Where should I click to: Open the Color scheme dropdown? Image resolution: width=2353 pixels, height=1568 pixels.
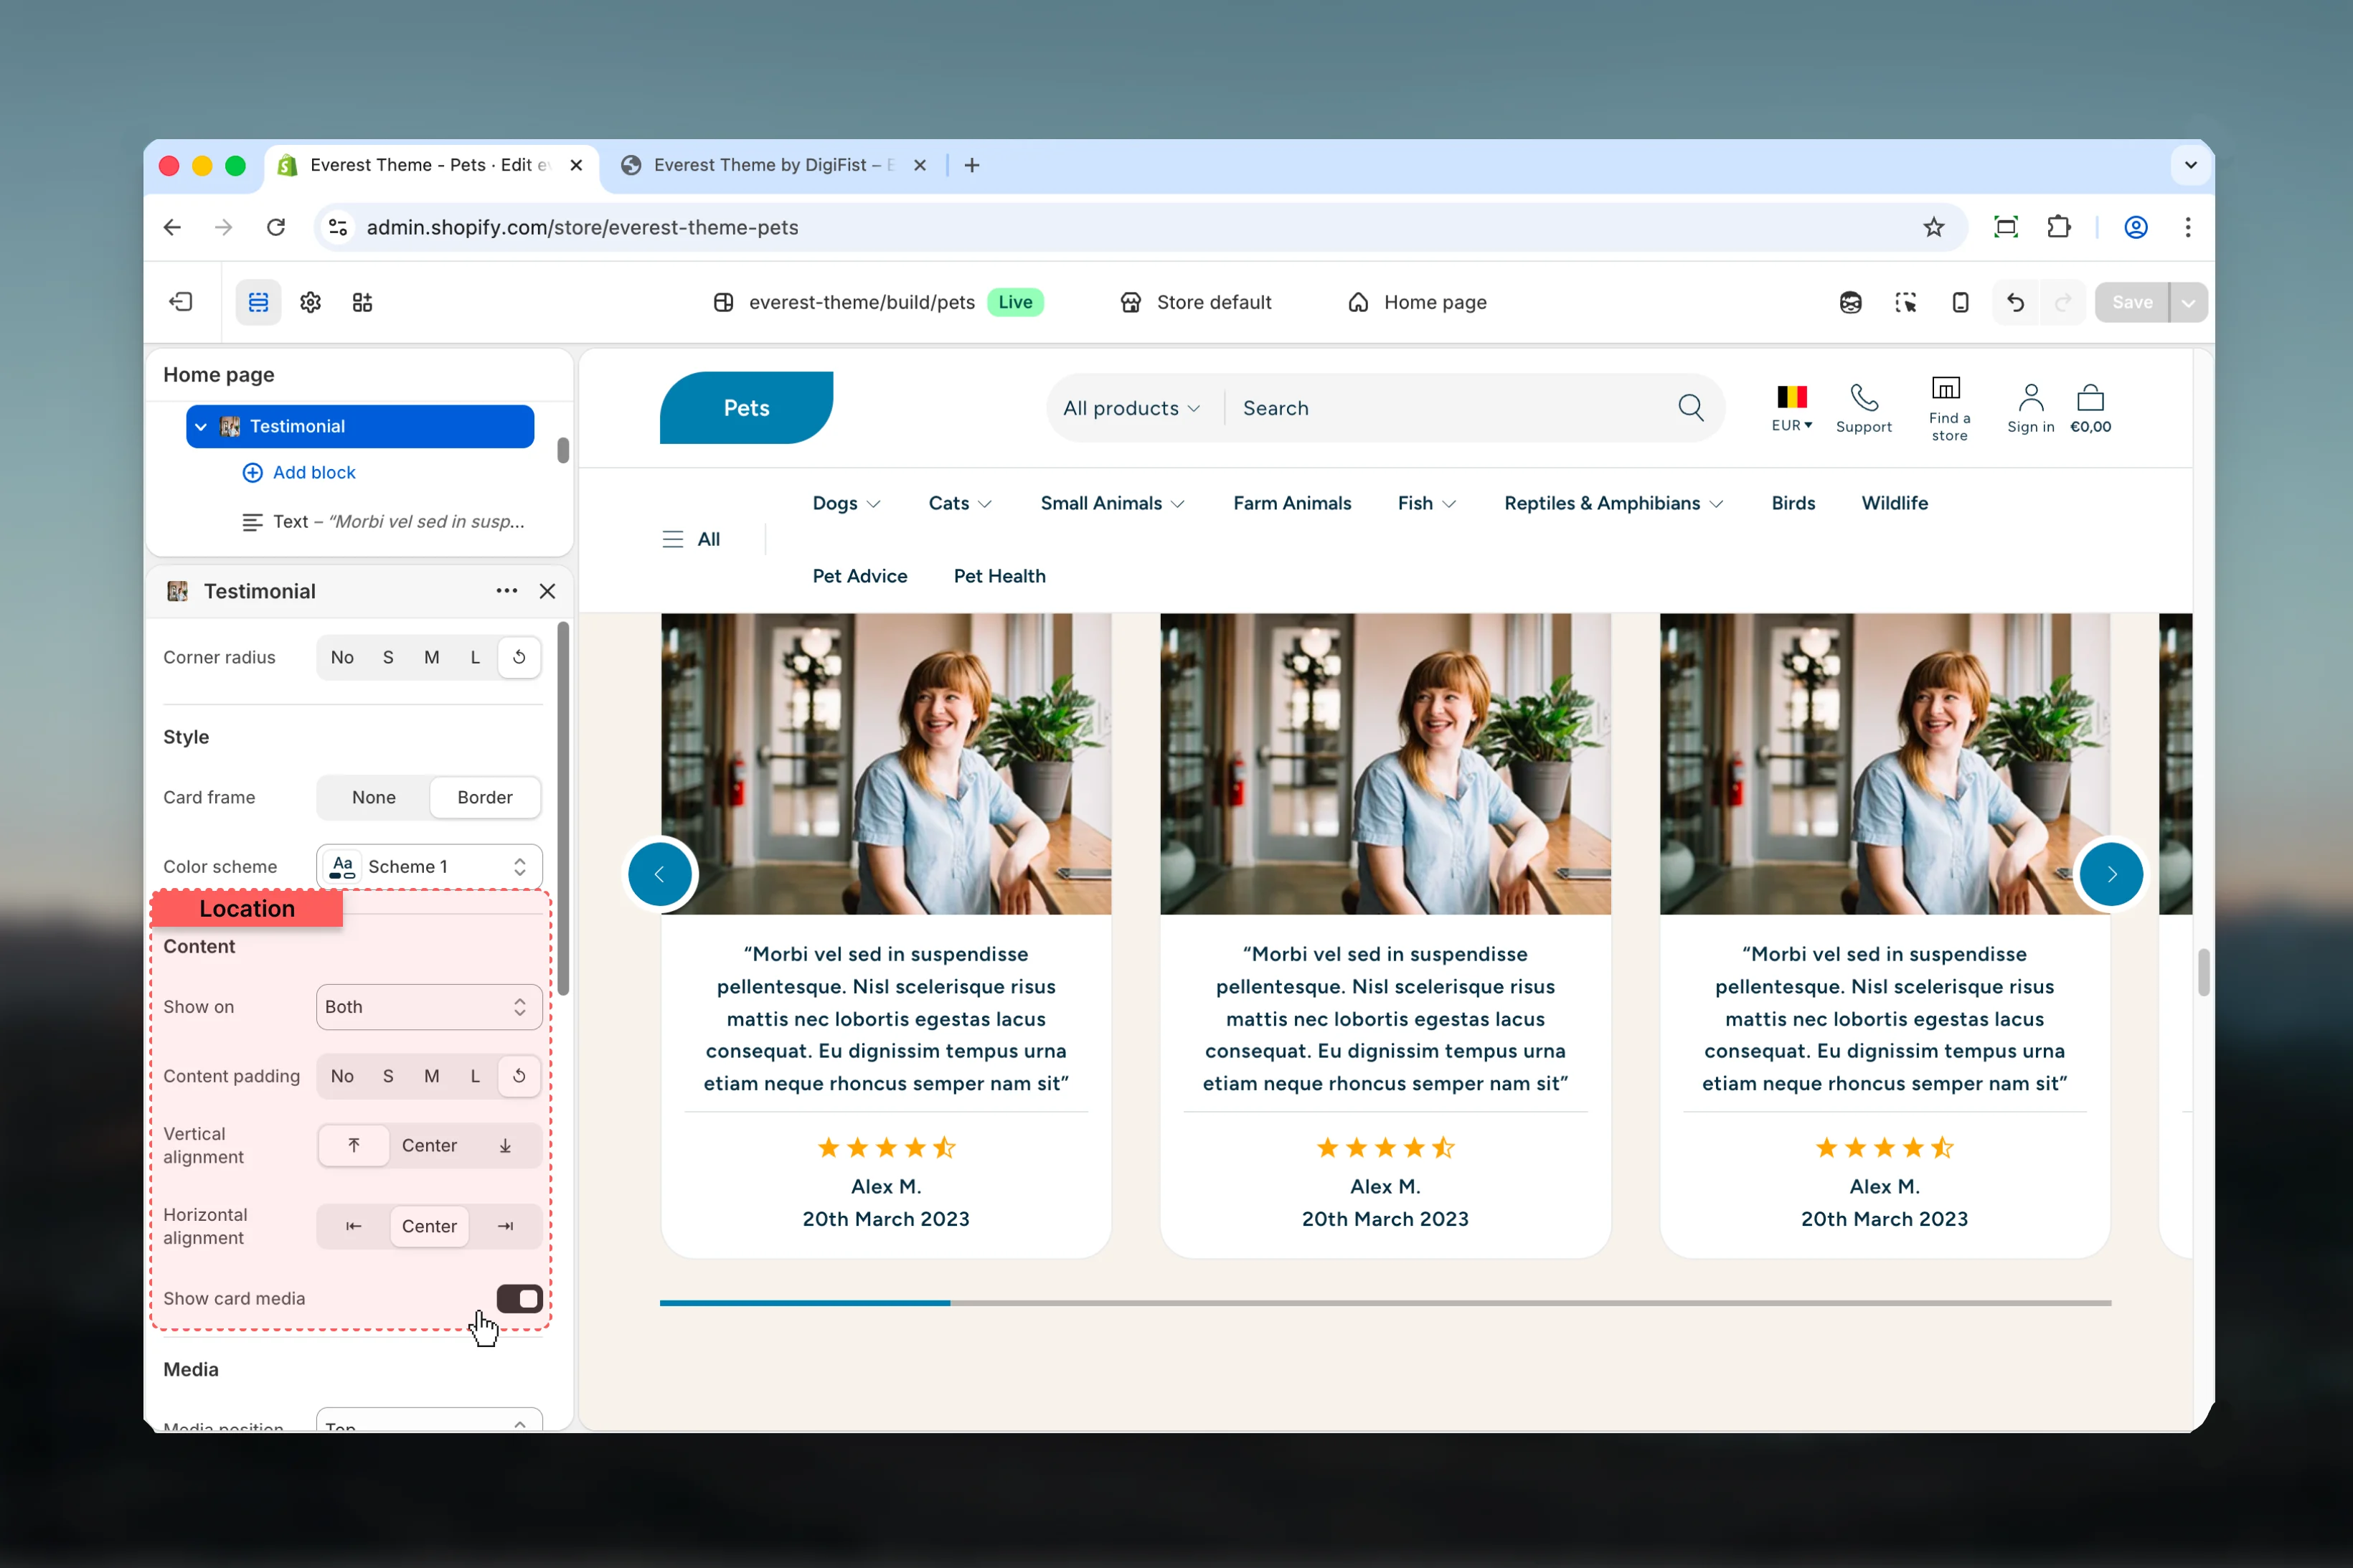click(429, 866)
